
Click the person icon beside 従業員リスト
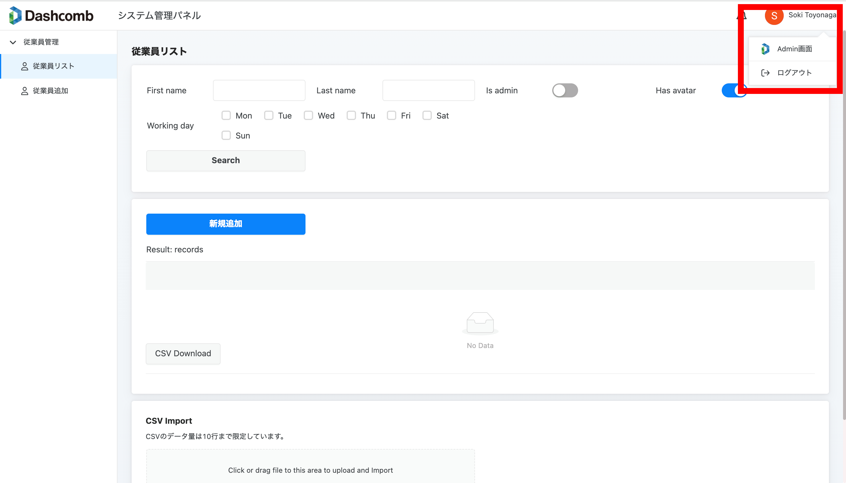click(x=25, y=66)
